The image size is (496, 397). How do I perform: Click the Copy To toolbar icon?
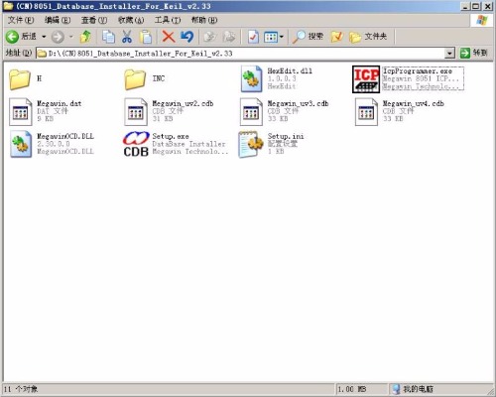coord(229,37)
